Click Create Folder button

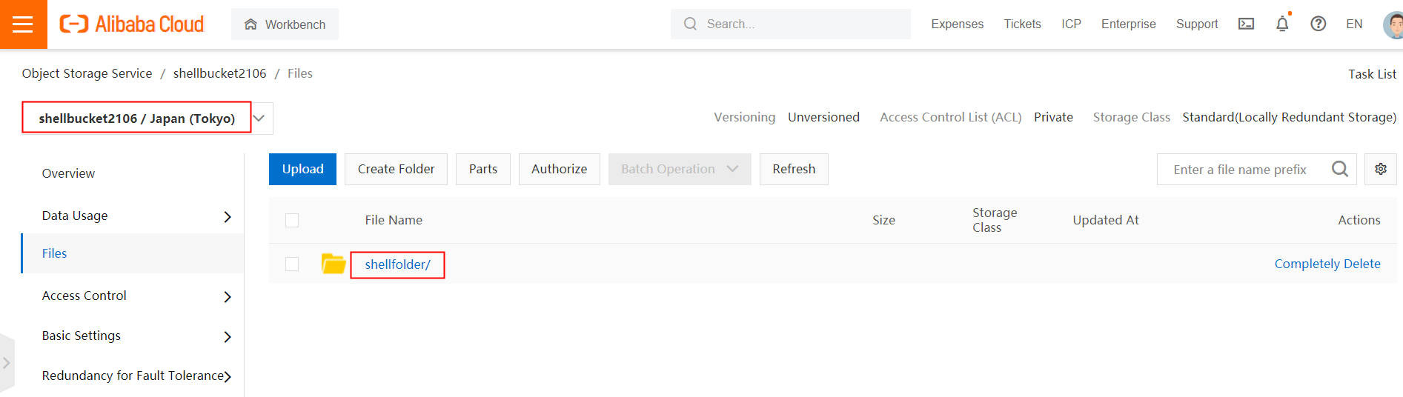click(396, 169)
